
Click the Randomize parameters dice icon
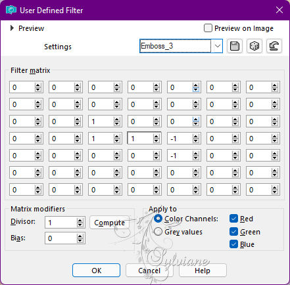tap(254, 46)
